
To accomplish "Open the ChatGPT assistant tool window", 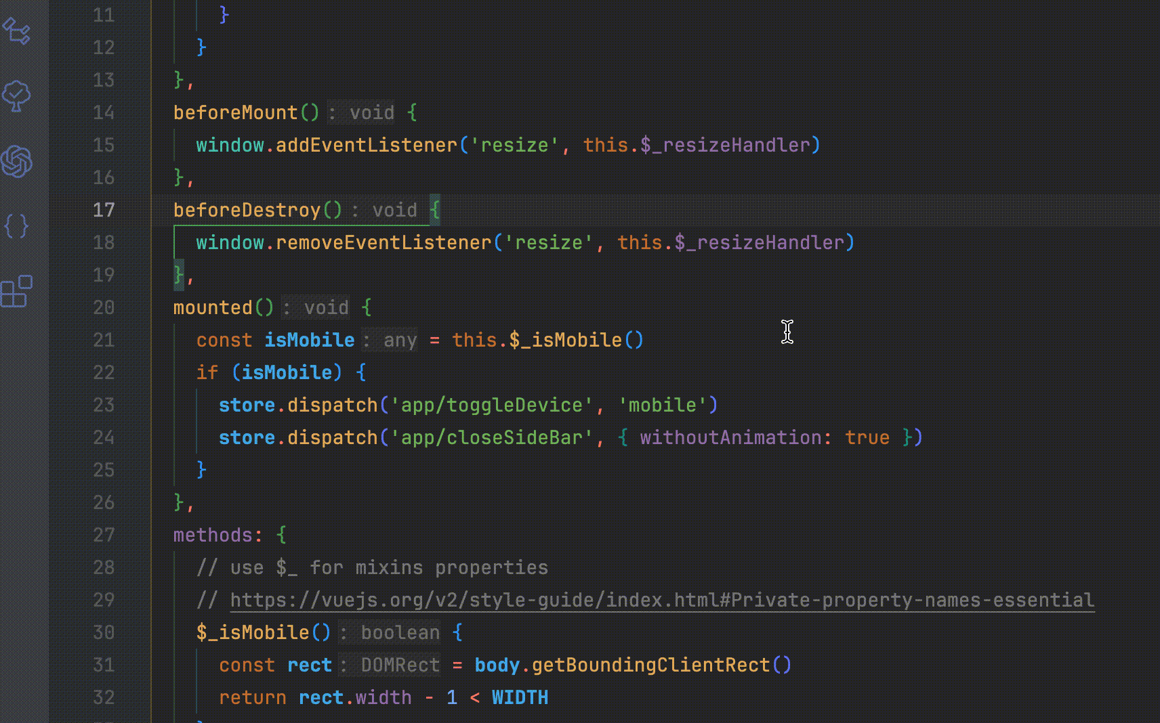I will (x=17, y=161).
